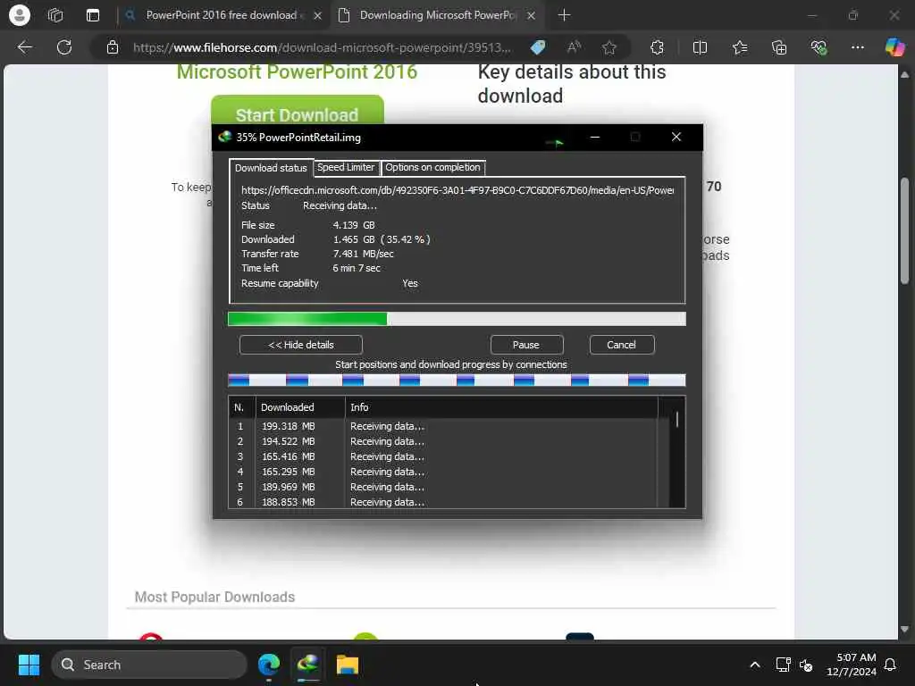Screen dimensions: 915x686
Task: Open the Edge workspaces icon
Action: (x=55, y=15)
